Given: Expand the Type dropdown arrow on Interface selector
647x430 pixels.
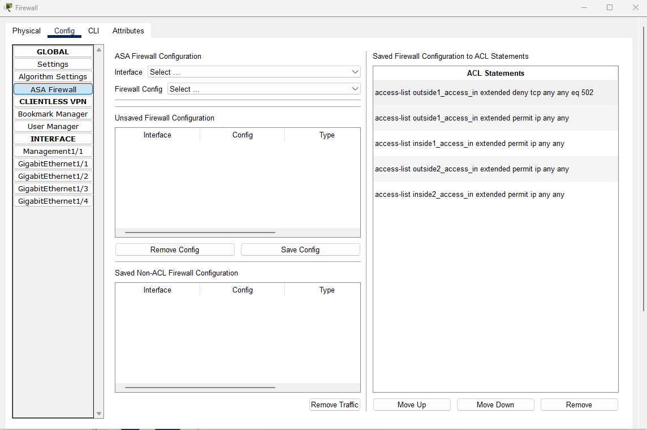Looking at the screenshot, I should tap(355, 72).
